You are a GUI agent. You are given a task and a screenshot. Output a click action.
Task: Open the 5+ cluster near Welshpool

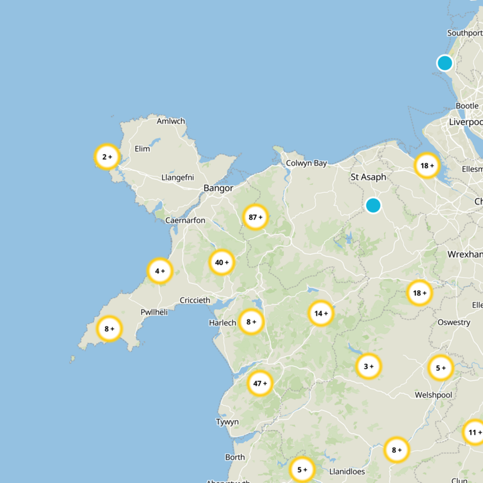point(441,367)
